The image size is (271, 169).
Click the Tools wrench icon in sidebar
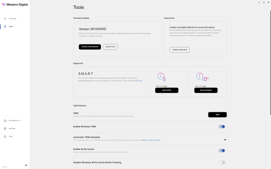point(5,27)
